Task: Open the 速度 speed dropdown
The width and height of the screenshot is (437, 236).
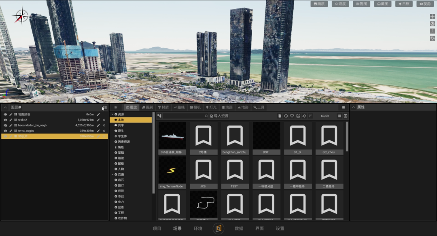Action: pos(340,4)
